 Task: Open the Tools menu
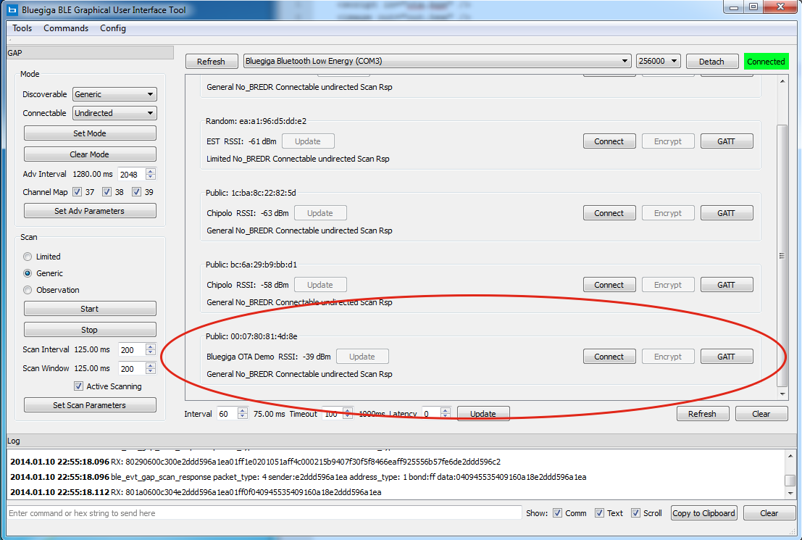[x=22, y=28]
